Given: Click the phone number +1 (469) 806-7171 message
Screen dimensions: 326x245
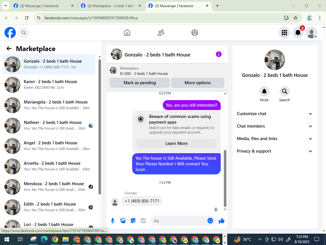Looking at the screenshot, I should coord(142,201).
